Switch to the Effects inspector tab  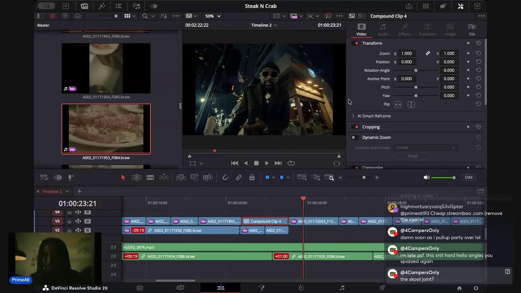tap(405, 30)
